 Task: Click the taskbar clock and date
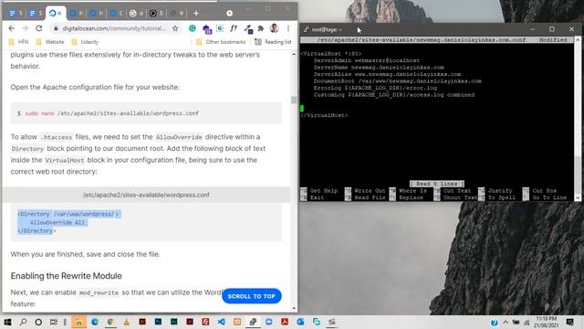tap(547, 323)
